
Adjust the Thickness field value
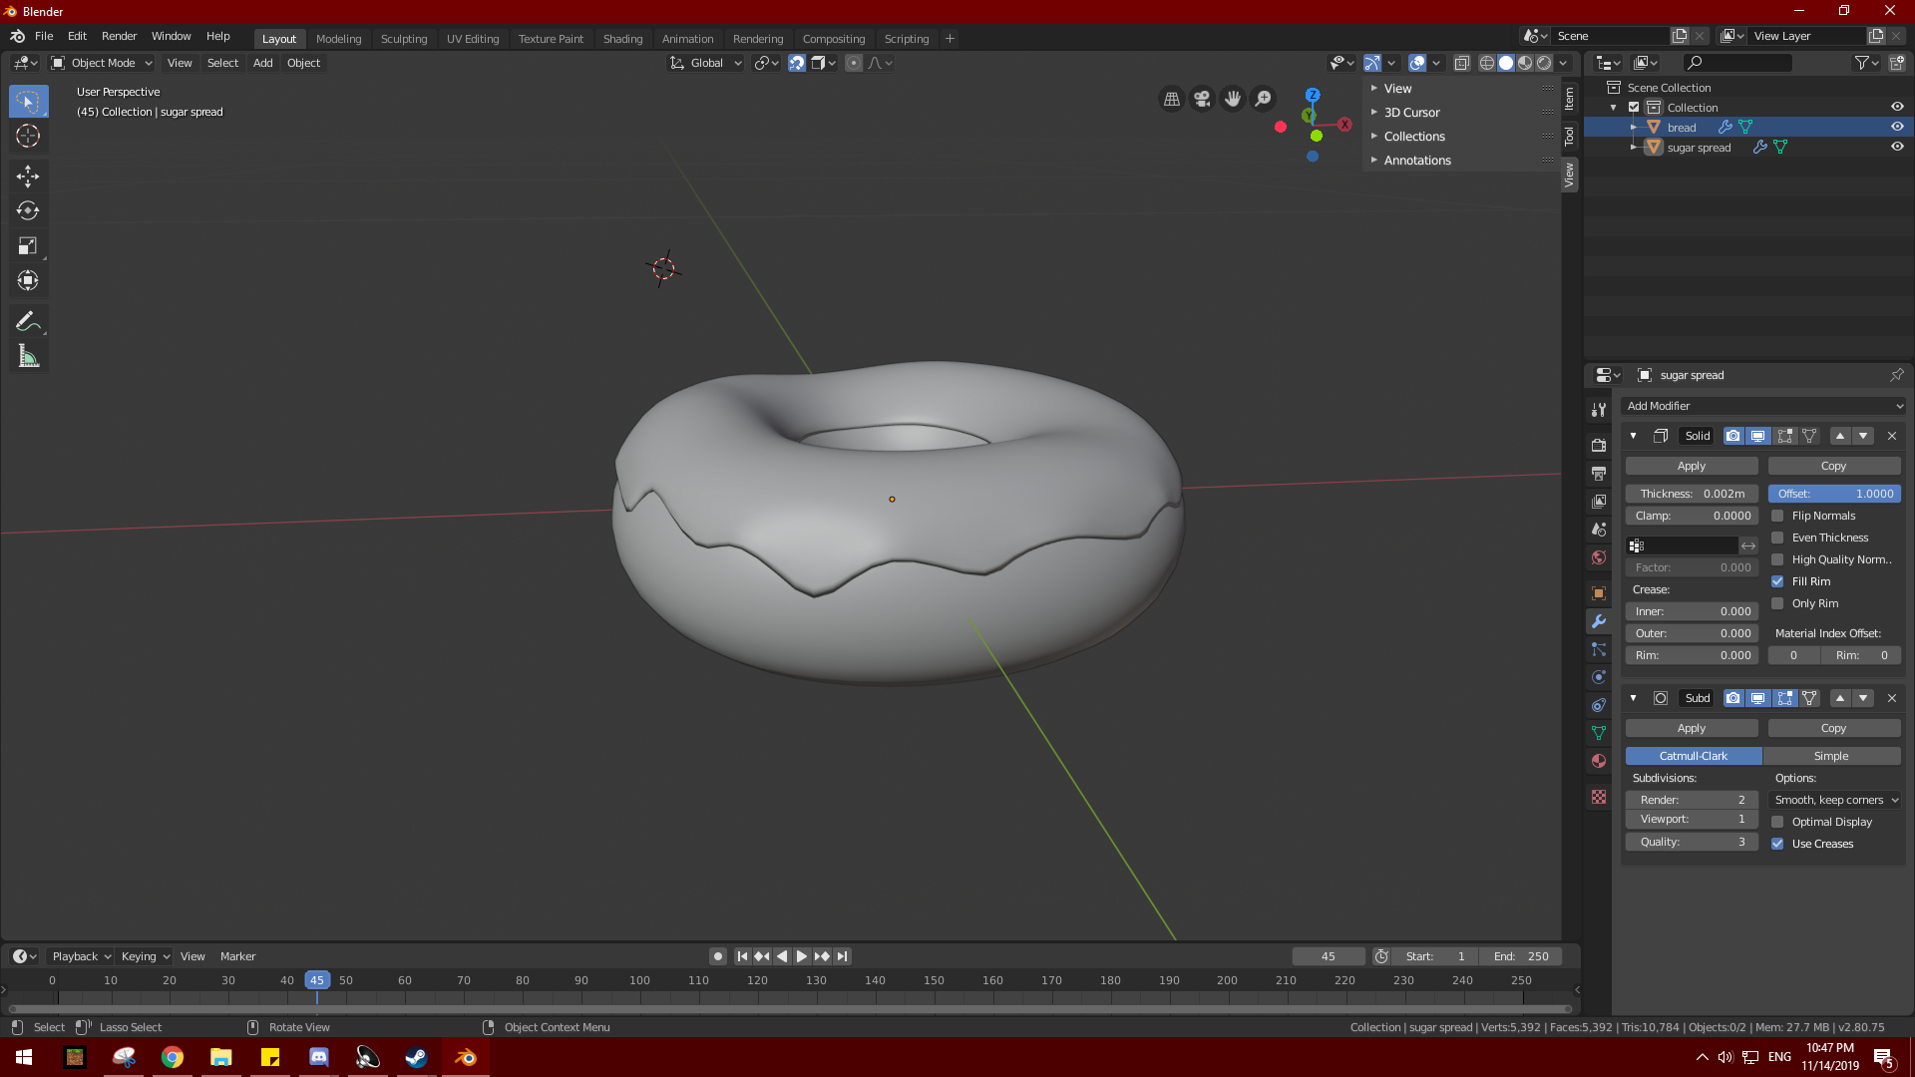1692,494
